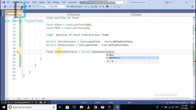The height and width of the screenshot is (110, 196).
Task: Click the notifications icon in status bar
Action: pyautogui.click(x=192, y=103)
